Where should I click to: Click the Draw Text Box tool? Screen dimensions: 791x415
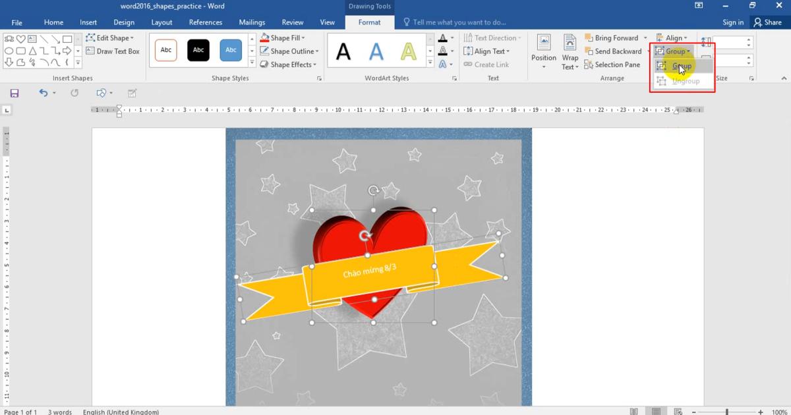point(113,51)
